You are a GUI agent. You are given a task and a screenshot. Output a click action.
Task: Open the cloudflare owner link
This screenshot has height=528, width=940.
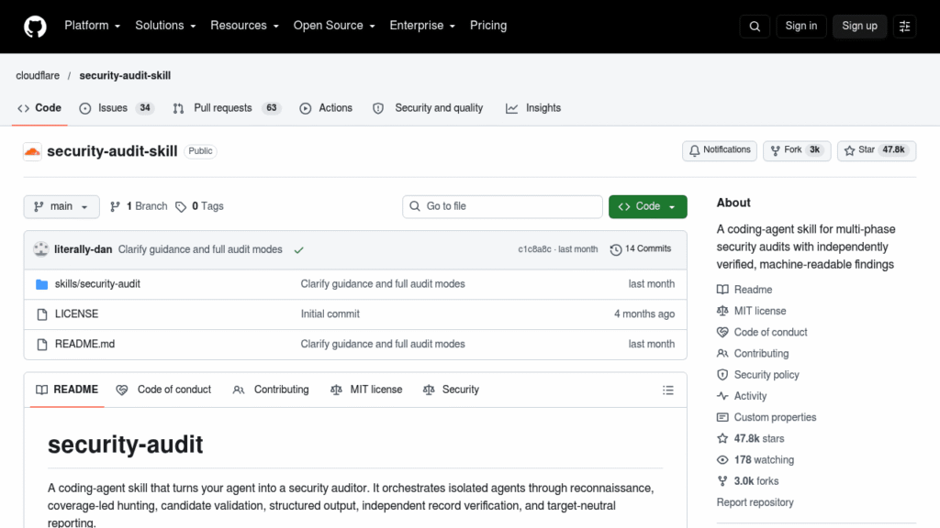click(x=38, y=75)
